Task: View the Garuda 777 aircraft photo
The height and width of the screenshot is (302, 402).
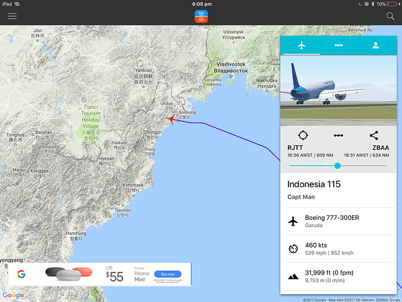Action: point(339,91)
